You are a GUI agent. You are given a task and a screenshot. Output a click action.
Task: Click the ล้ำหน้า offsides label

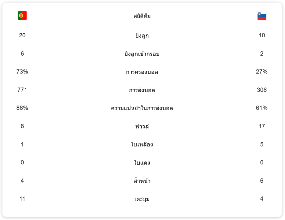point(142,181)
